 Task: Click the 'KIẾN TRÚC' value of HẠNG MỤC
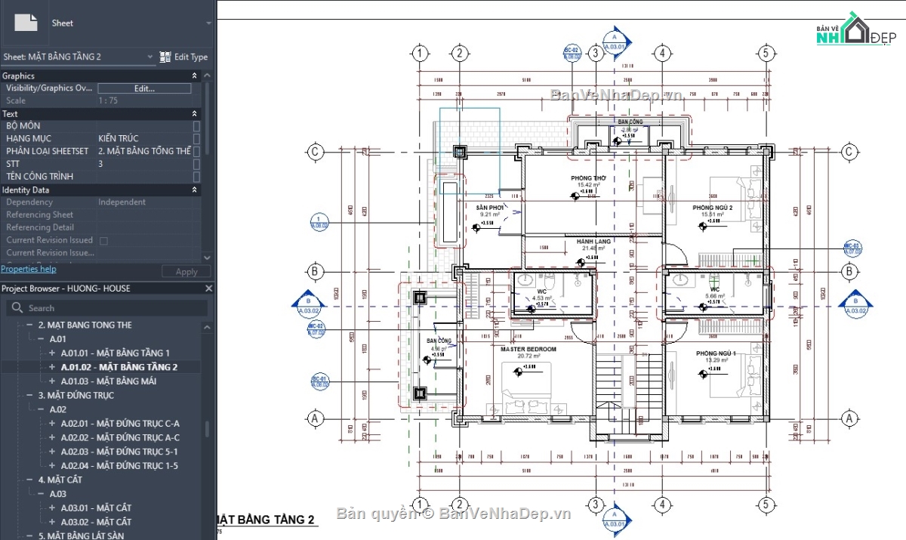pos(119,139)
